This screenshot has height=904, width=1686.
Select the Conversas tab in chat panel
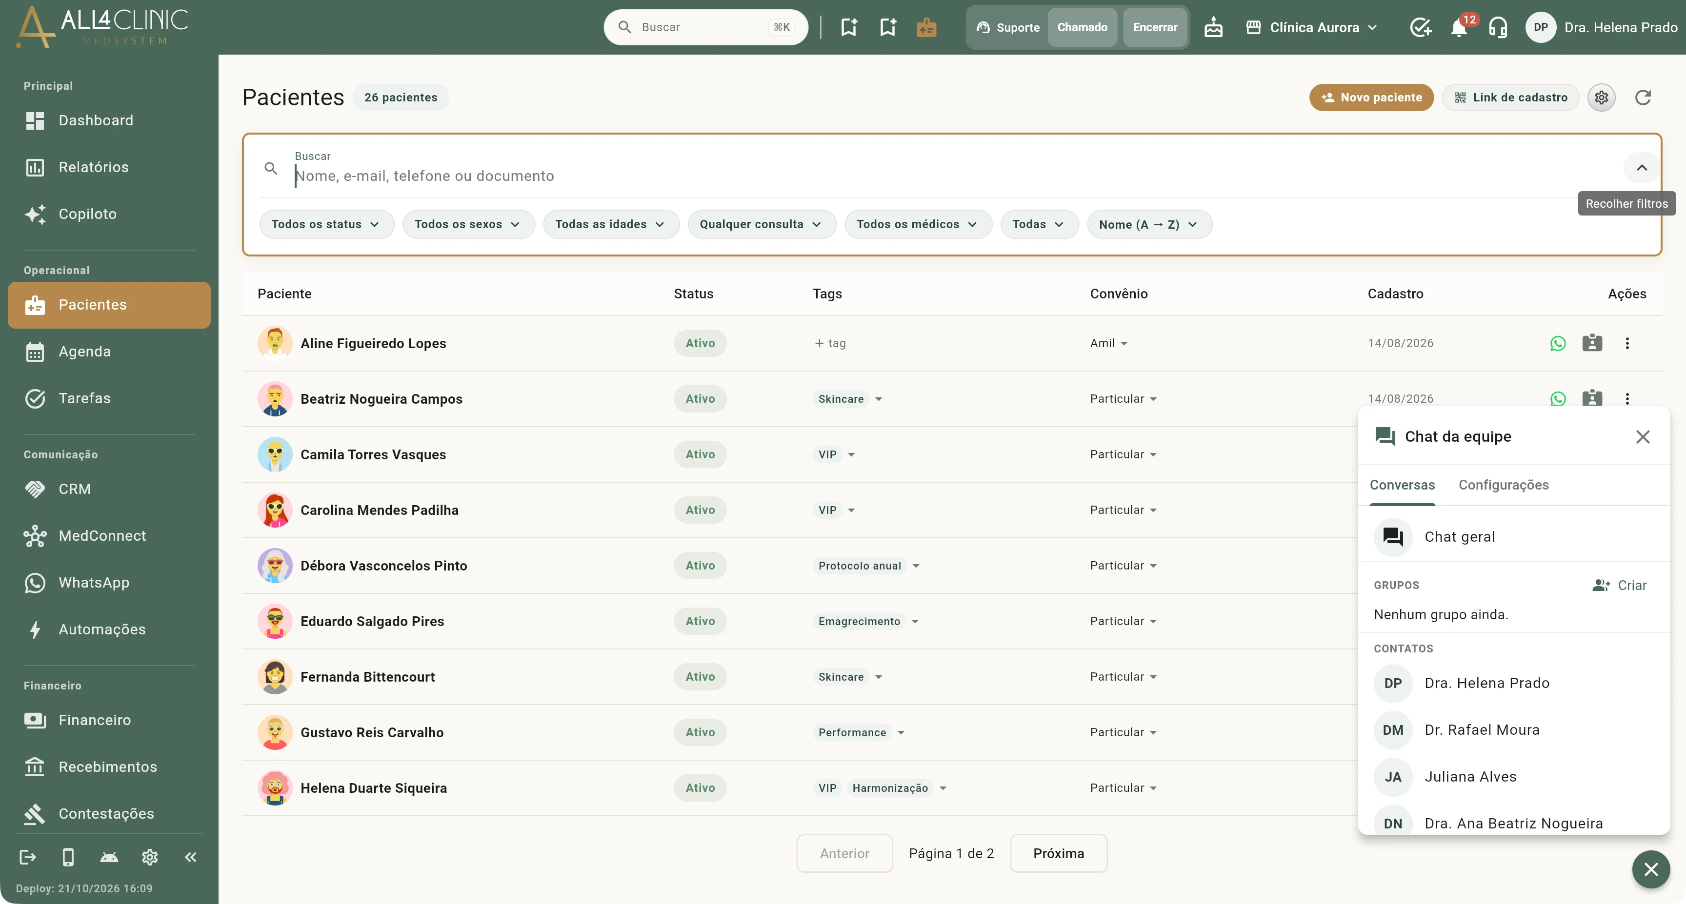pyautogui.click(x=1402, y=485)
